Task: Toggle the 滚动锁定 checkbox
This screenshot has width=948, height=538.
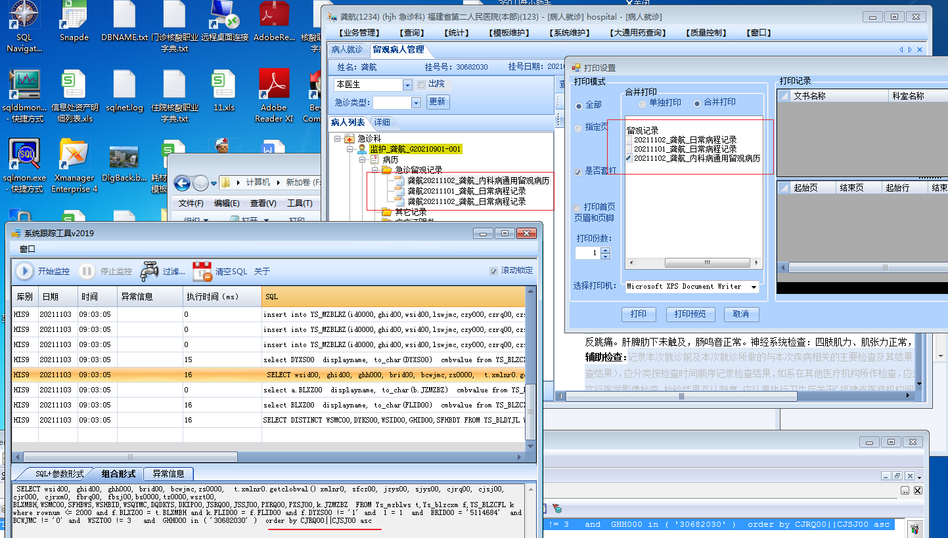Action: click(494, 270)
